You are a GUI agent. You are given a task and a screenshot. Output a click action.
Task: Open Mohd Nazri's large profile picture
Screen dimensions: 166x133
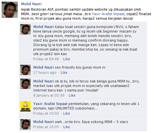point(10,10)
